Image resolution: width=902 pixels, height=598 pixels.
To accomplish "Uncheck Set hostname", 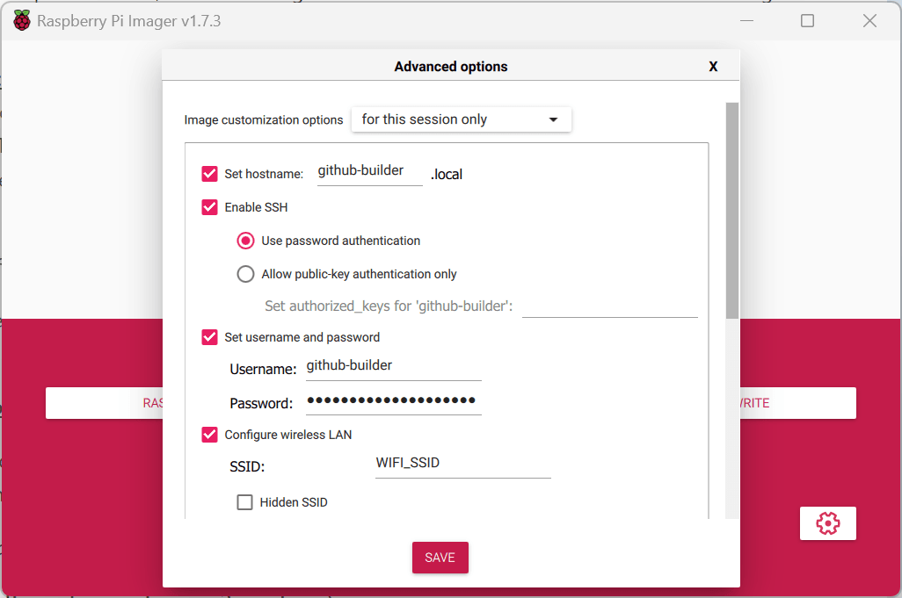I will click(x=209, y=173).
